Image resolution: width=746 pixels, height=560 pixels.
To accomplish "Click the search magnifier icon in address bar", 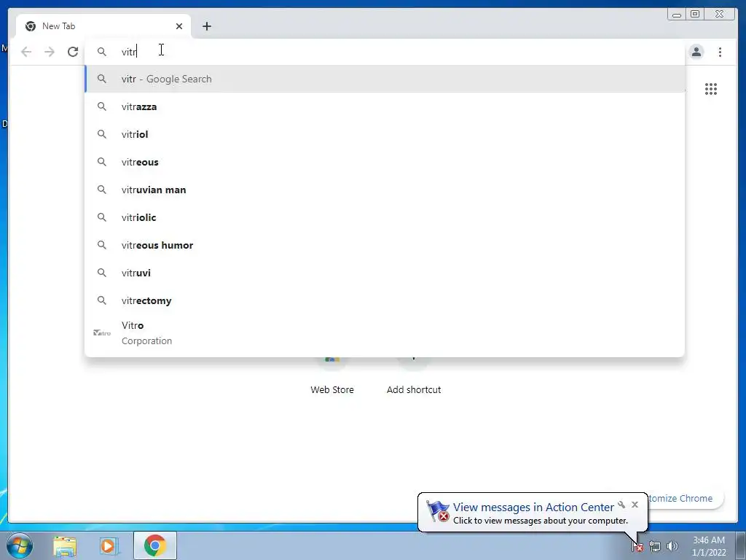I will click(x=102, y=52).
